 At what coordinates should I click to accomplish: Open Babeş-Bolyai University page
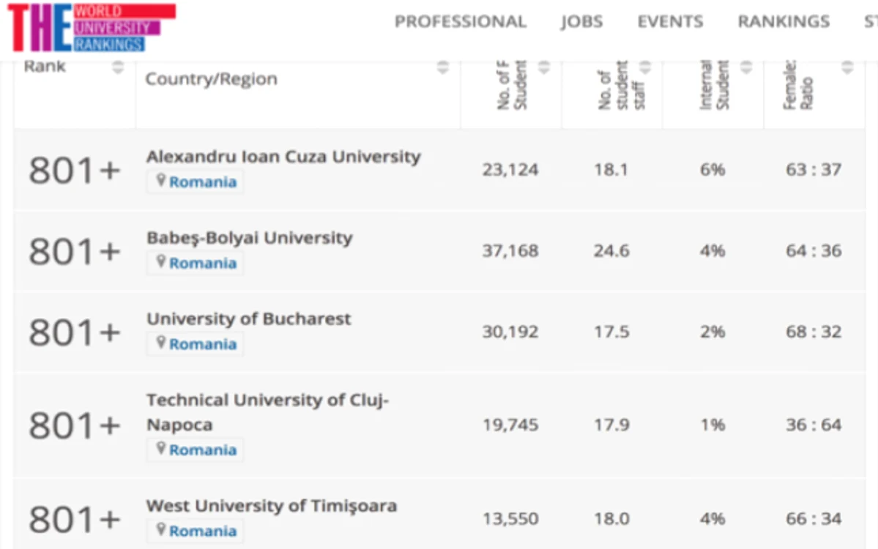250,238
